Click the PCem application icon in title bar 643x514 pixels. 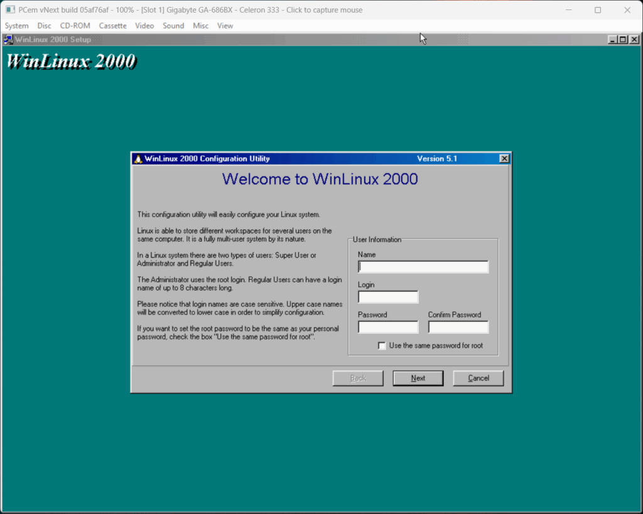click(x=10, y=10)
